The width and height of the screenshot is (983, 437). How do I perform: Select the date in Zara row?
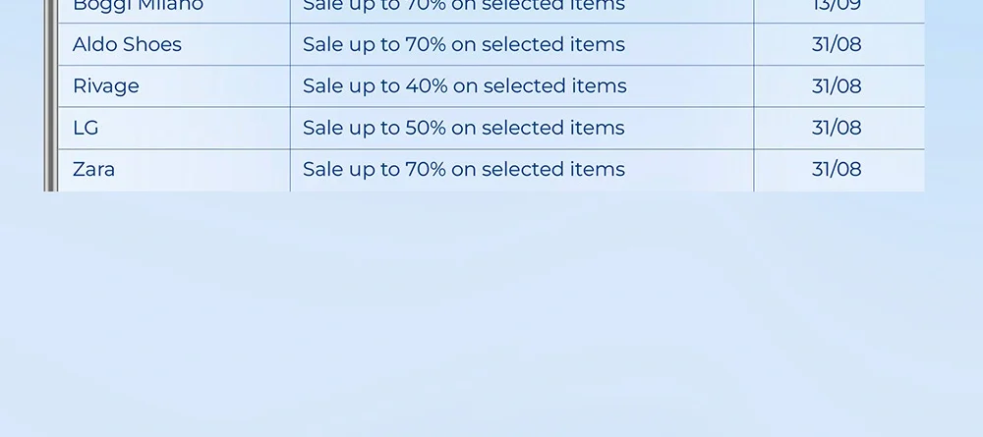click(837, 170)
